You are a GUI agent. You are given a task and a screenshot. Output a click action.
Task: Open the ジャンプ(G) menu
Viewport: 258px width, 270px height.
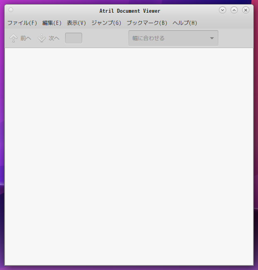point(106,23)
